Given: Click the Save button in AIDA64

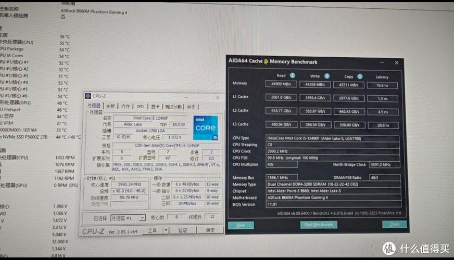Looking at the screenshot, I should 241,225.
